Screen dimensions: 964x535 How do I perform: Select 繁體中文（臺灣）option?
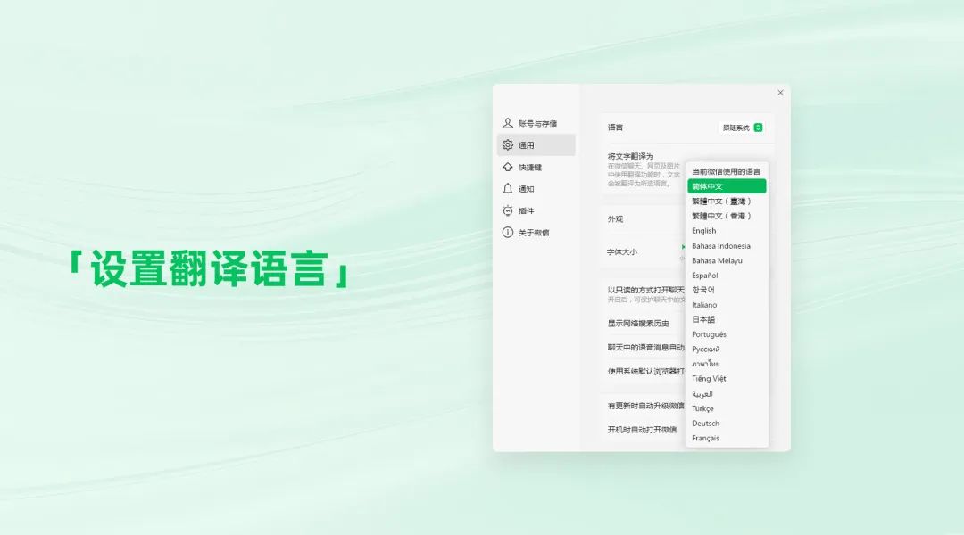point(726,201)
